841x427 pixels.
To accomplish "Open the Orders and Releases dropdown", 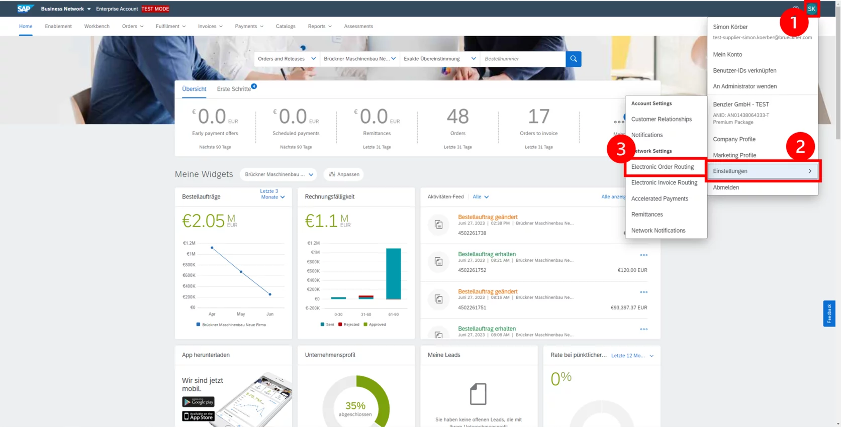I will point(287,59).
